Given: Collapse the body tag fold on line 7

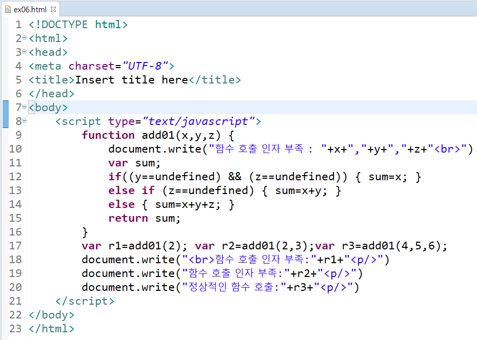Looking at the screenshot, I should pyautogui.click(x=24, y=107).
